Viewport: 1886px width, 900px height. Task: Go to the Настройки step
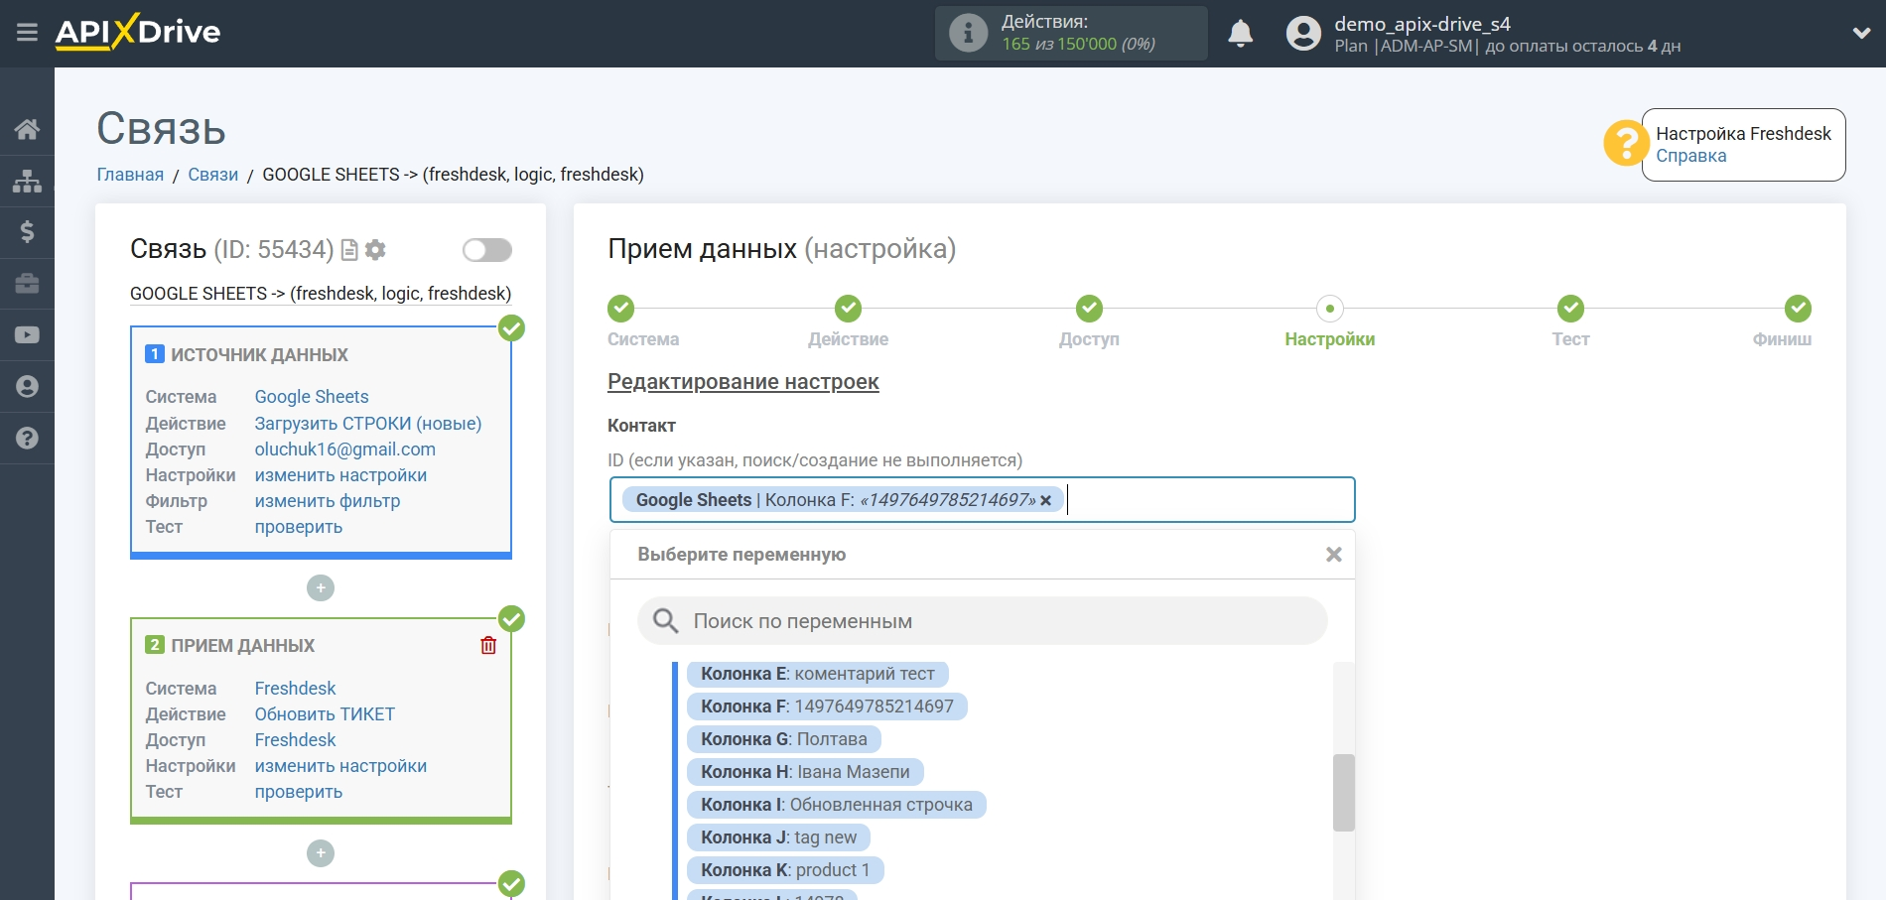click(1330, 309)
